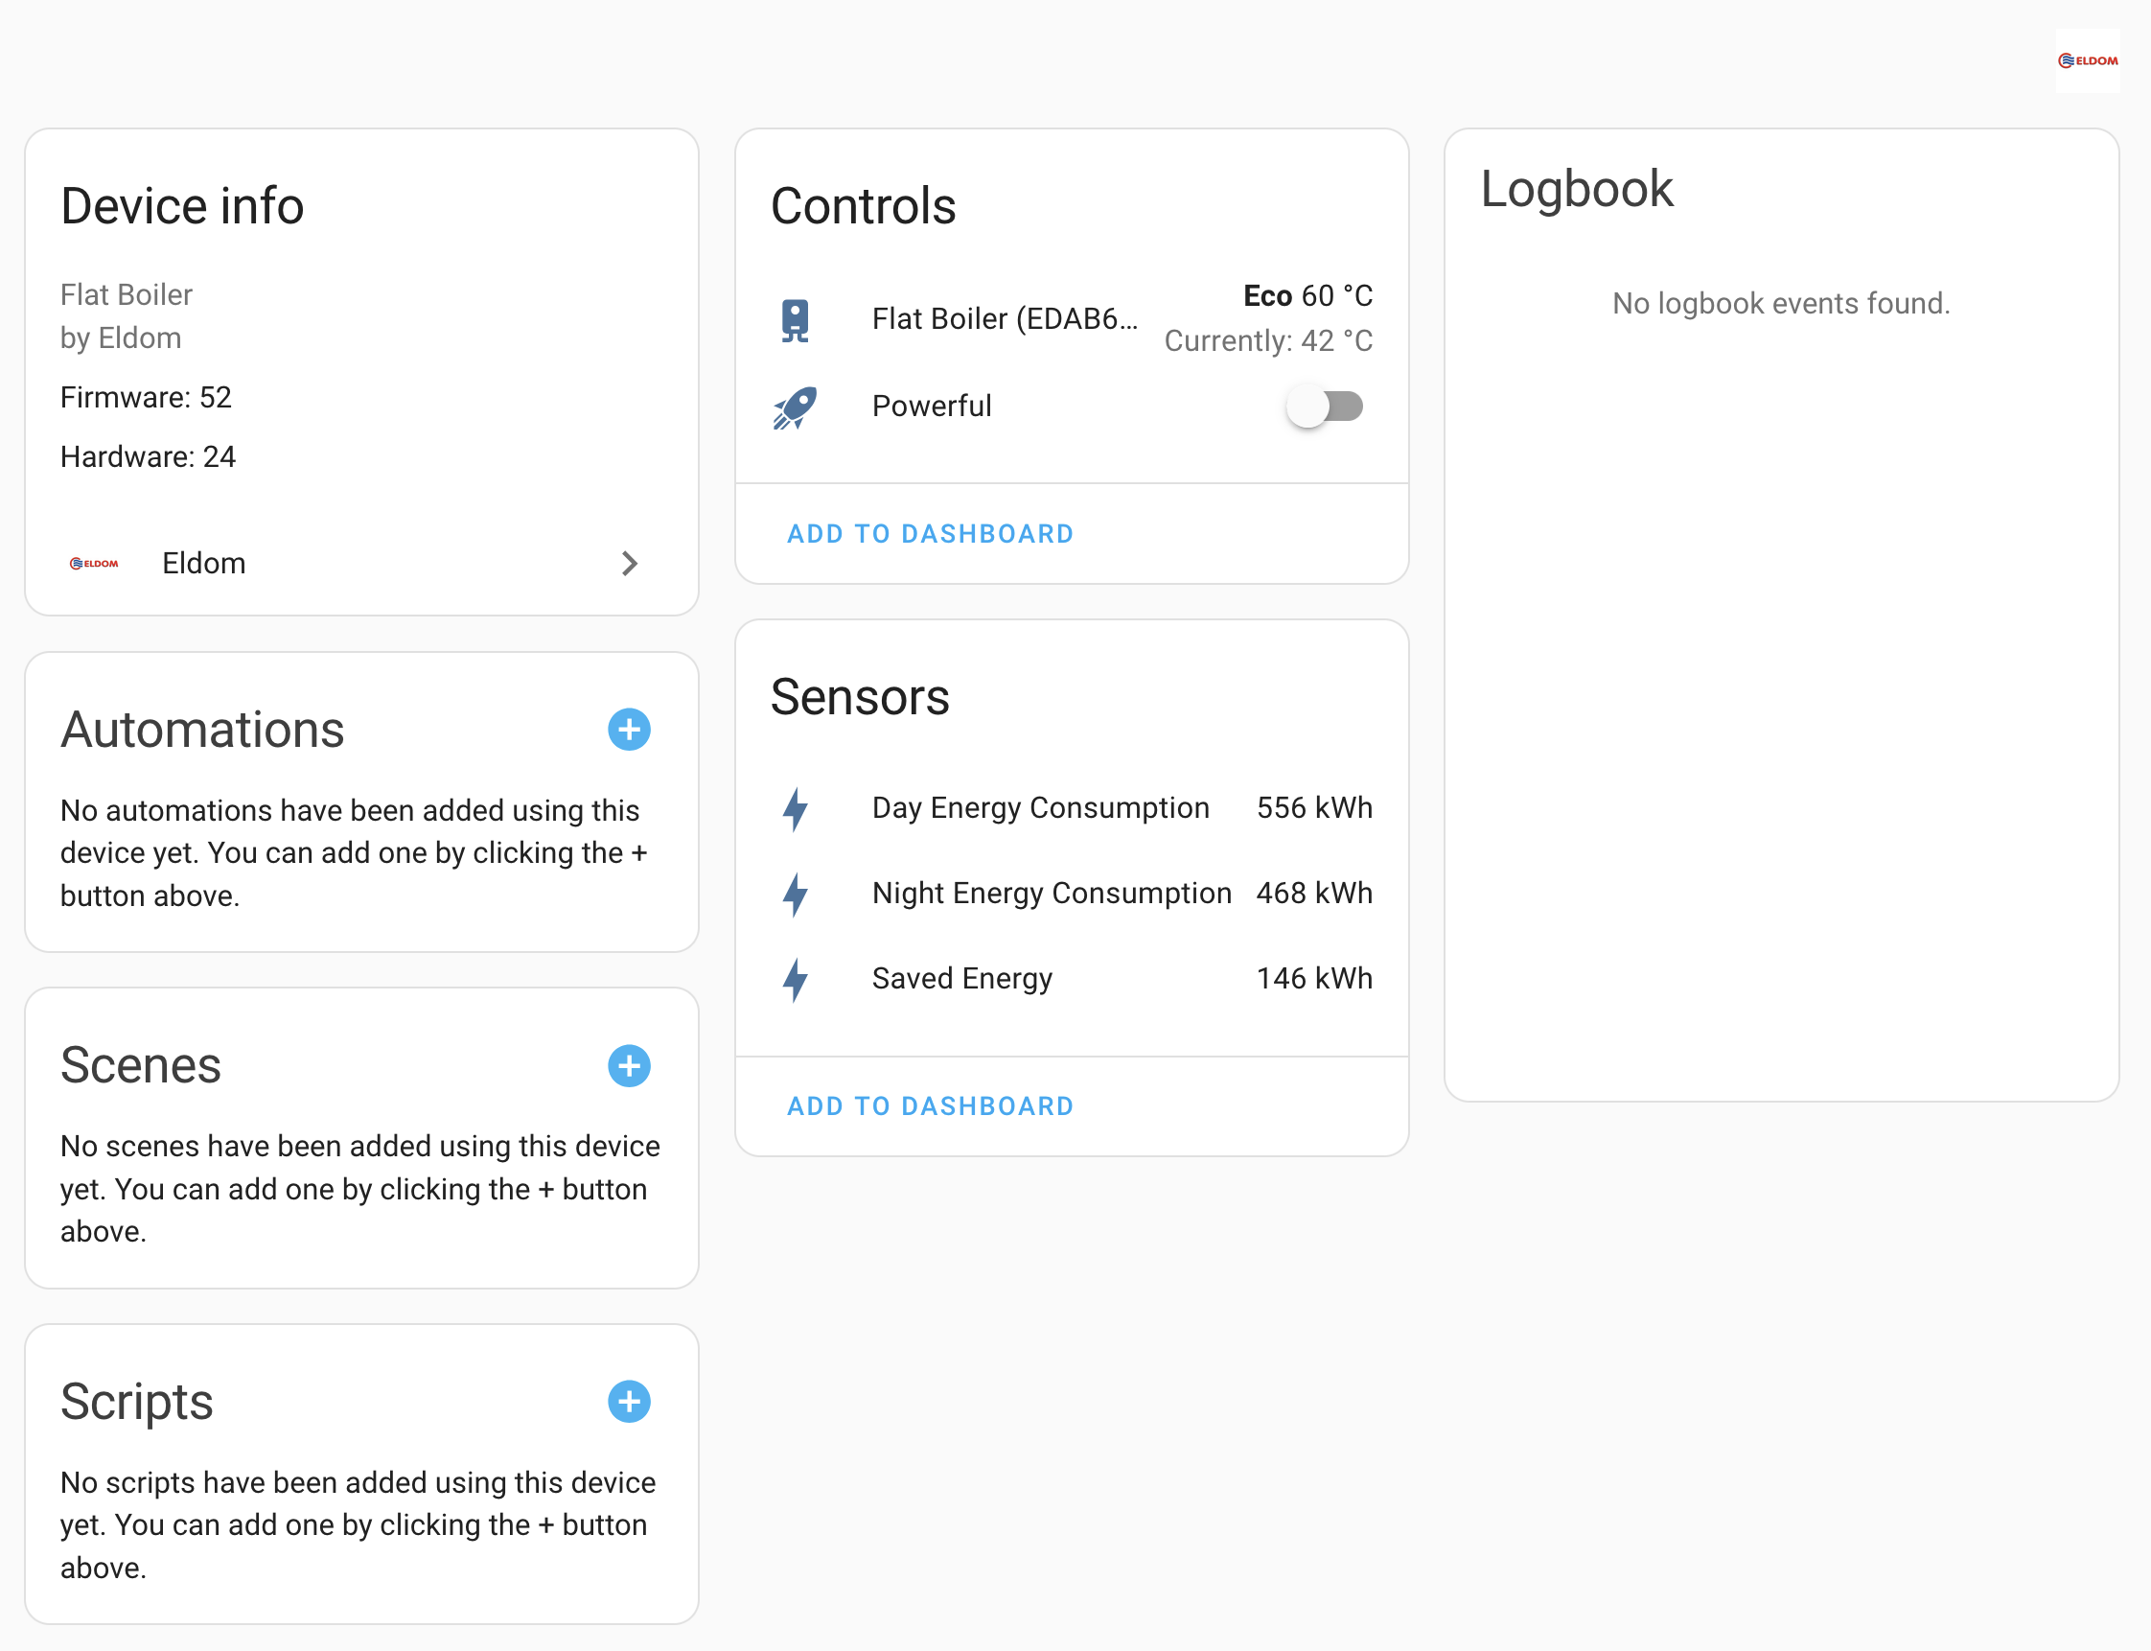Click the Saved Energy lightning icon
This screenshot has width=2151, height=1651.
[794, 979]
